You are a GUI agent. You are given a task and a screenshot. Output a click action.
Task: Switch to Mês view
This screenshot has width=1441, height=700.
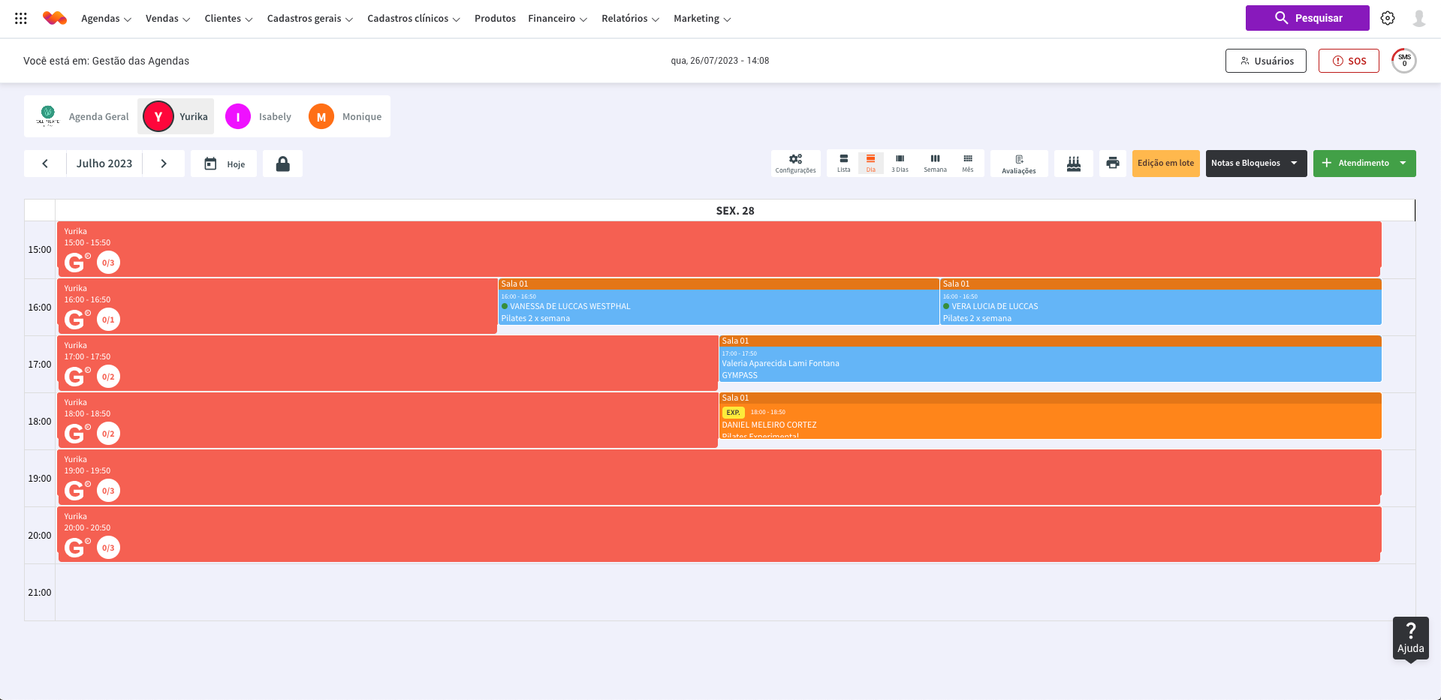coord(968,164)
